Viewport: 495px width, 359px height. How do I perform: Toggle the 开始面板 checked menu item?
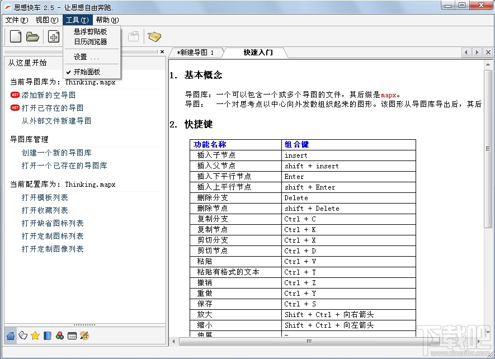click(92, 72)
